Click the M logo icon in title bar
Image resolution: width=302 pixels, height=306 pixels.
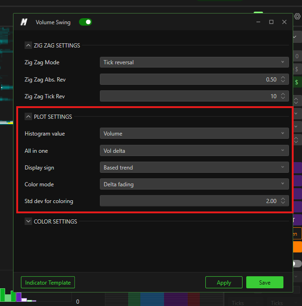[24, 22]
